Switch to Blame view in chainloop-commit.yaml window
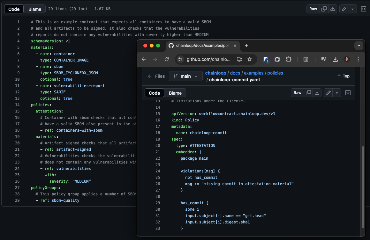 click(175, 93)
